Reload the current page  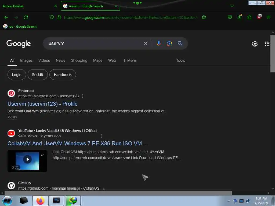(26, 17)
